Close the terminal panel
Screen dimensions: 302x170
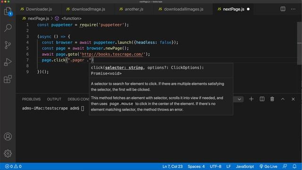point(293,99)
